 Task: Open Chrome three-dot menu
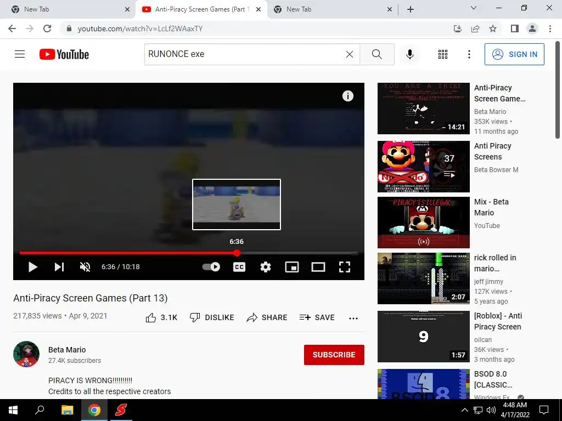pos(550,29)
